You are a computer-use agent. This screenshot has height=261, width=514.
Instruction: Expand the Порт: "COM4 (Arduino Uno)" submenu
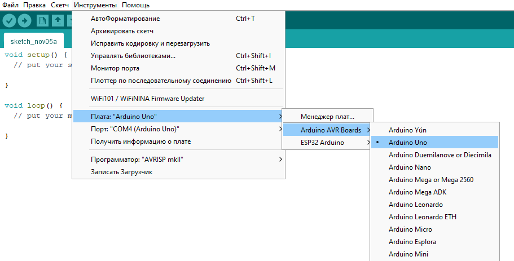[x=179, y=129]
